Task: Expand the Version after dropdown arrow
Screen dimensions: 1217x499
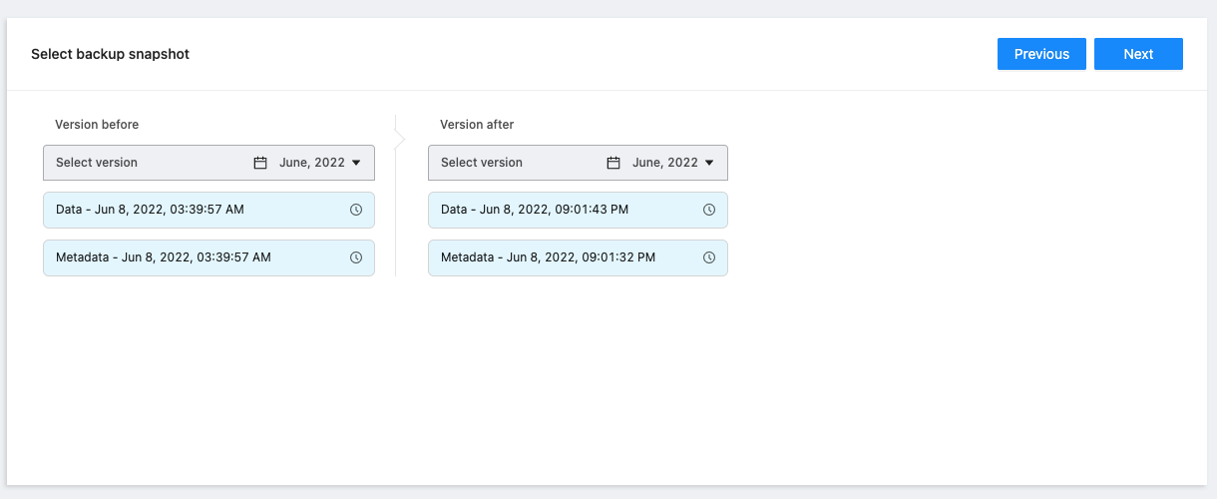Action: pyautogui.click(x=709, y=163)
